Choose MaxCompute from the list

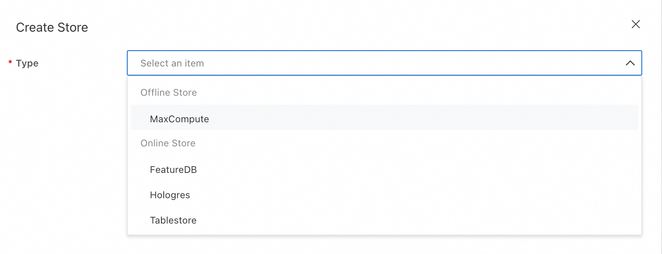click(179, 119)
